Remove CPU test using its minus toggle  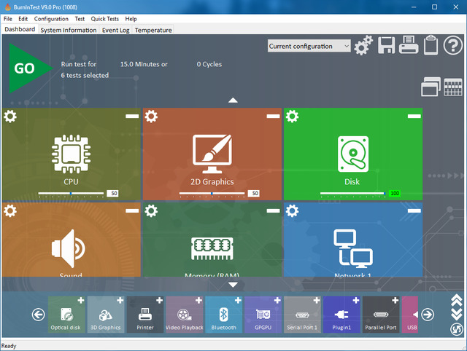(x=132, y=116)
